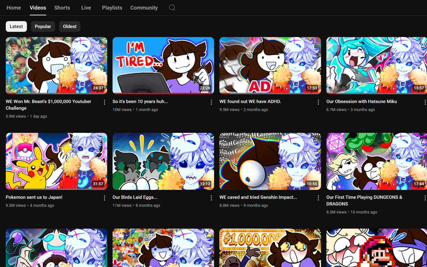Open the Live tab
Viewport: 427px width, 267px height.
(x=86, y=8)
